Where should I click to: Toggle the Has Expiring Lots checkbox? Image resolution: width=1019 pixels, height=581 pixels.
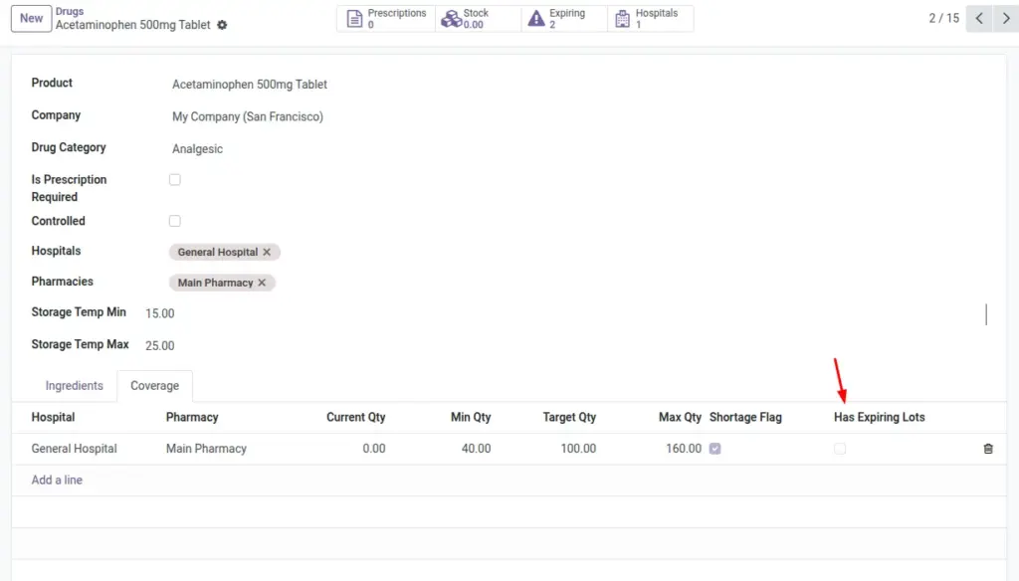click(x=840, y=449)
